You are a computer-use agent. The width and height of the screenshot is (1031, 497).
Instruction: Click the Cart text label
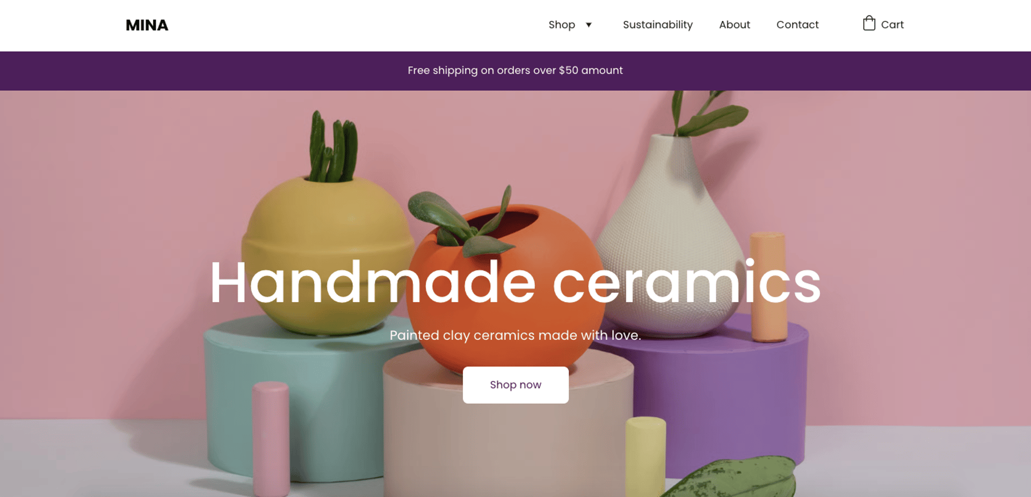[892, 25]
